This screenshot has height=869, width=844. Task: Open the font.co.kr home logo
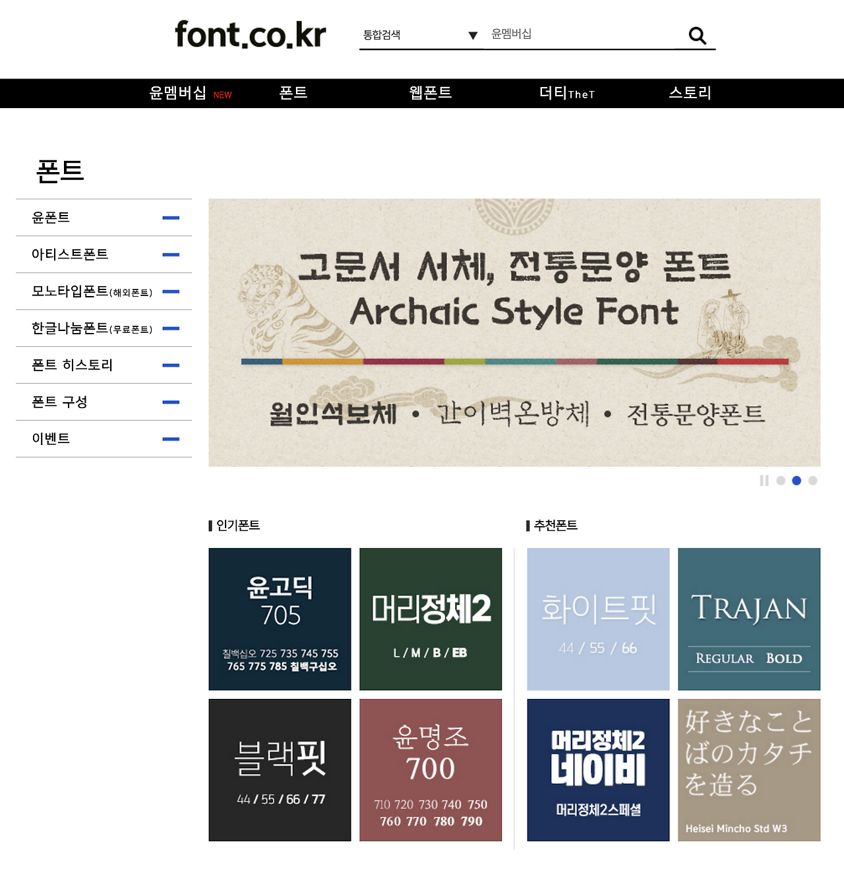(251, 35)
